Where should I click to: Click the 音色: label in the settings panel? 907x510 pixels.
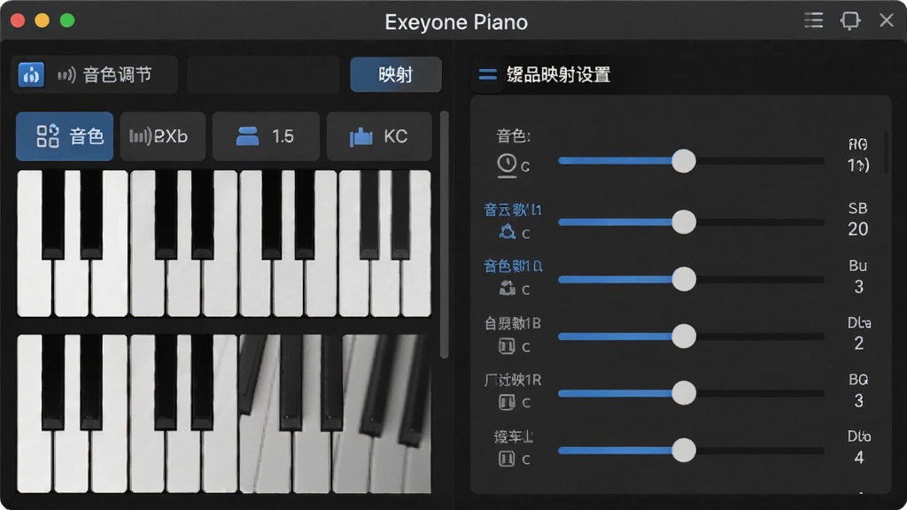[513, 135]
